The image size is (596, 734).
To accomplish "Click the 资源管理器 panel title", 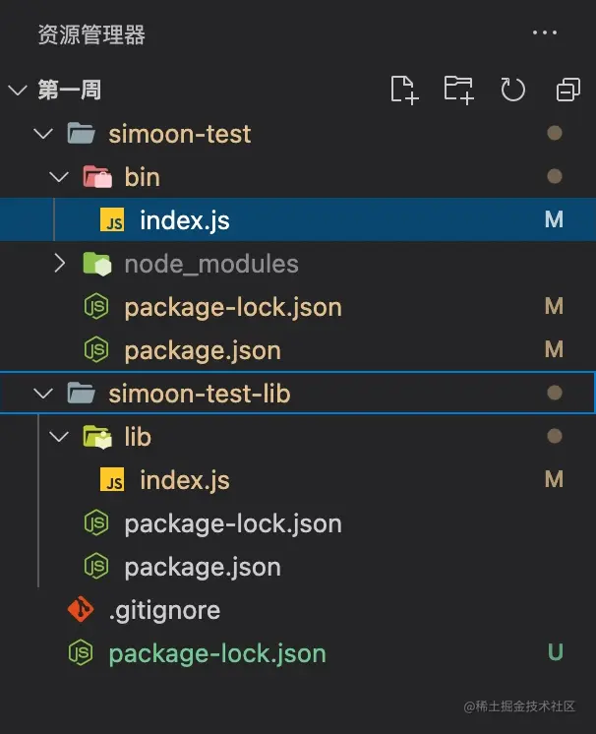I will click(x=91, y=35).
